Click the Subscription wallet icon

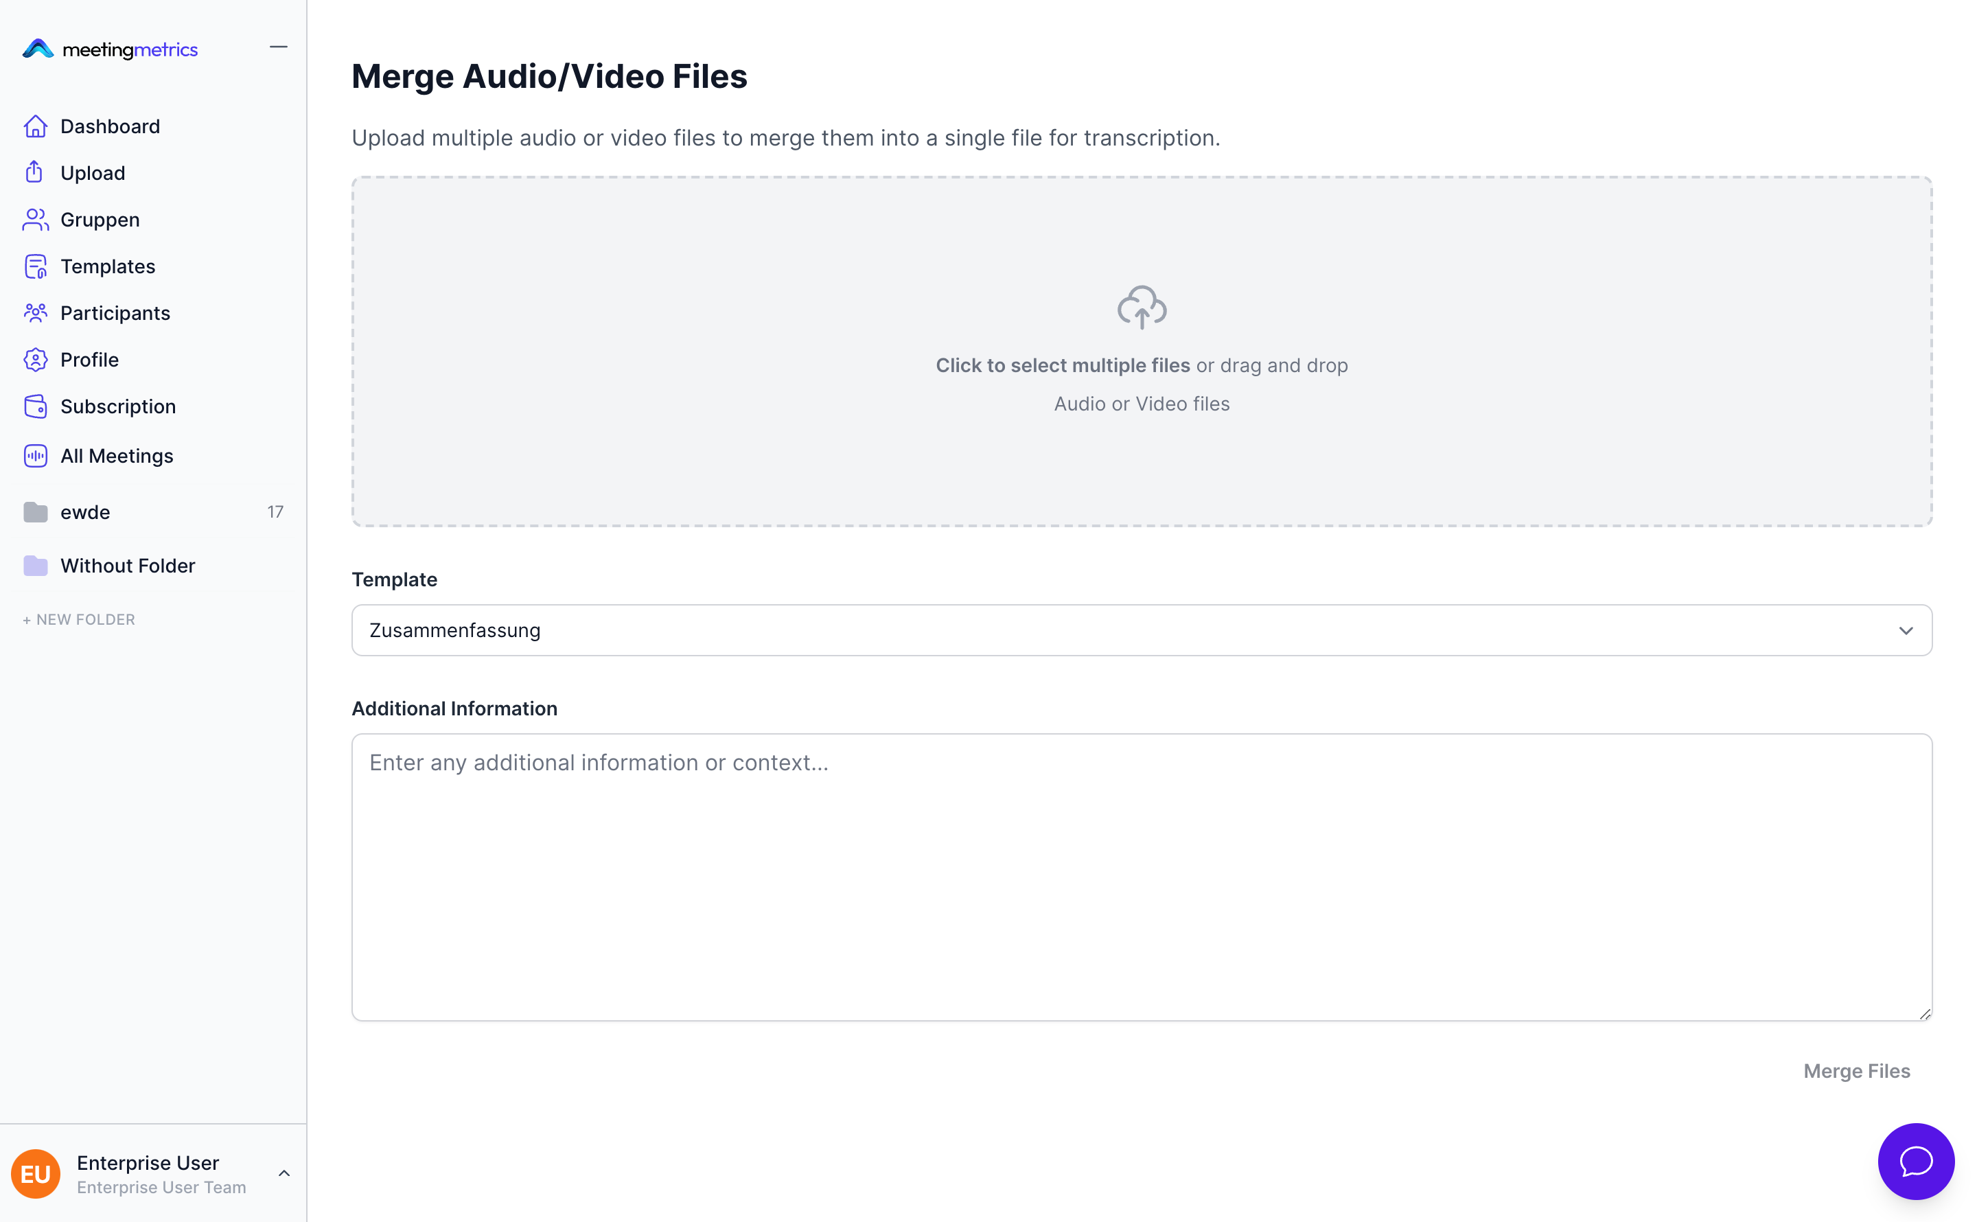coord(36,406)
